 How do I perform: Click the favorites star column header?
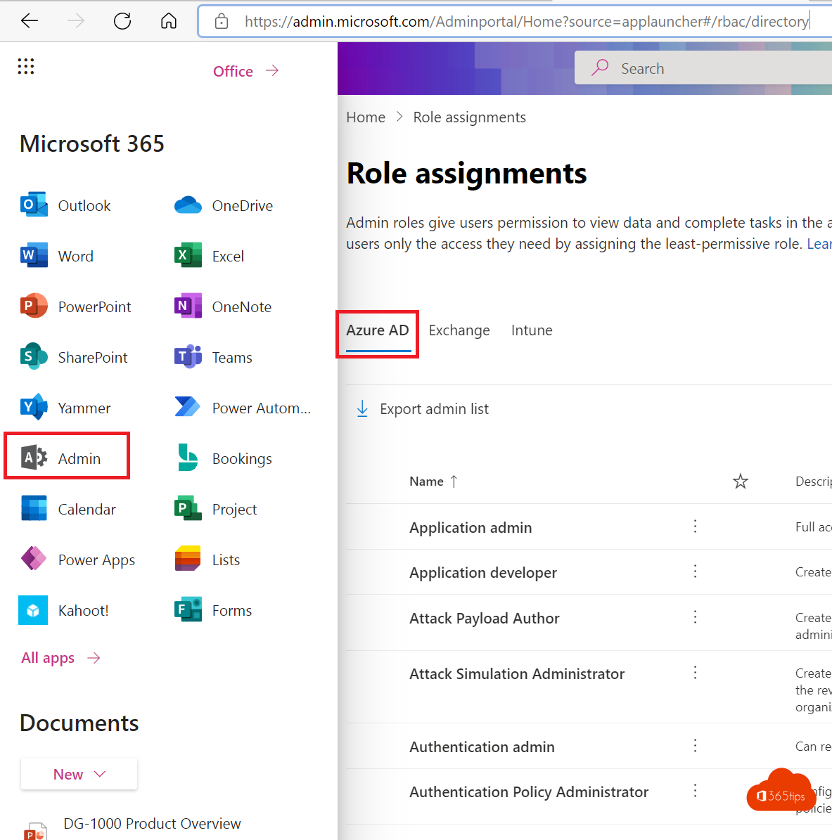tap(741, 482)
